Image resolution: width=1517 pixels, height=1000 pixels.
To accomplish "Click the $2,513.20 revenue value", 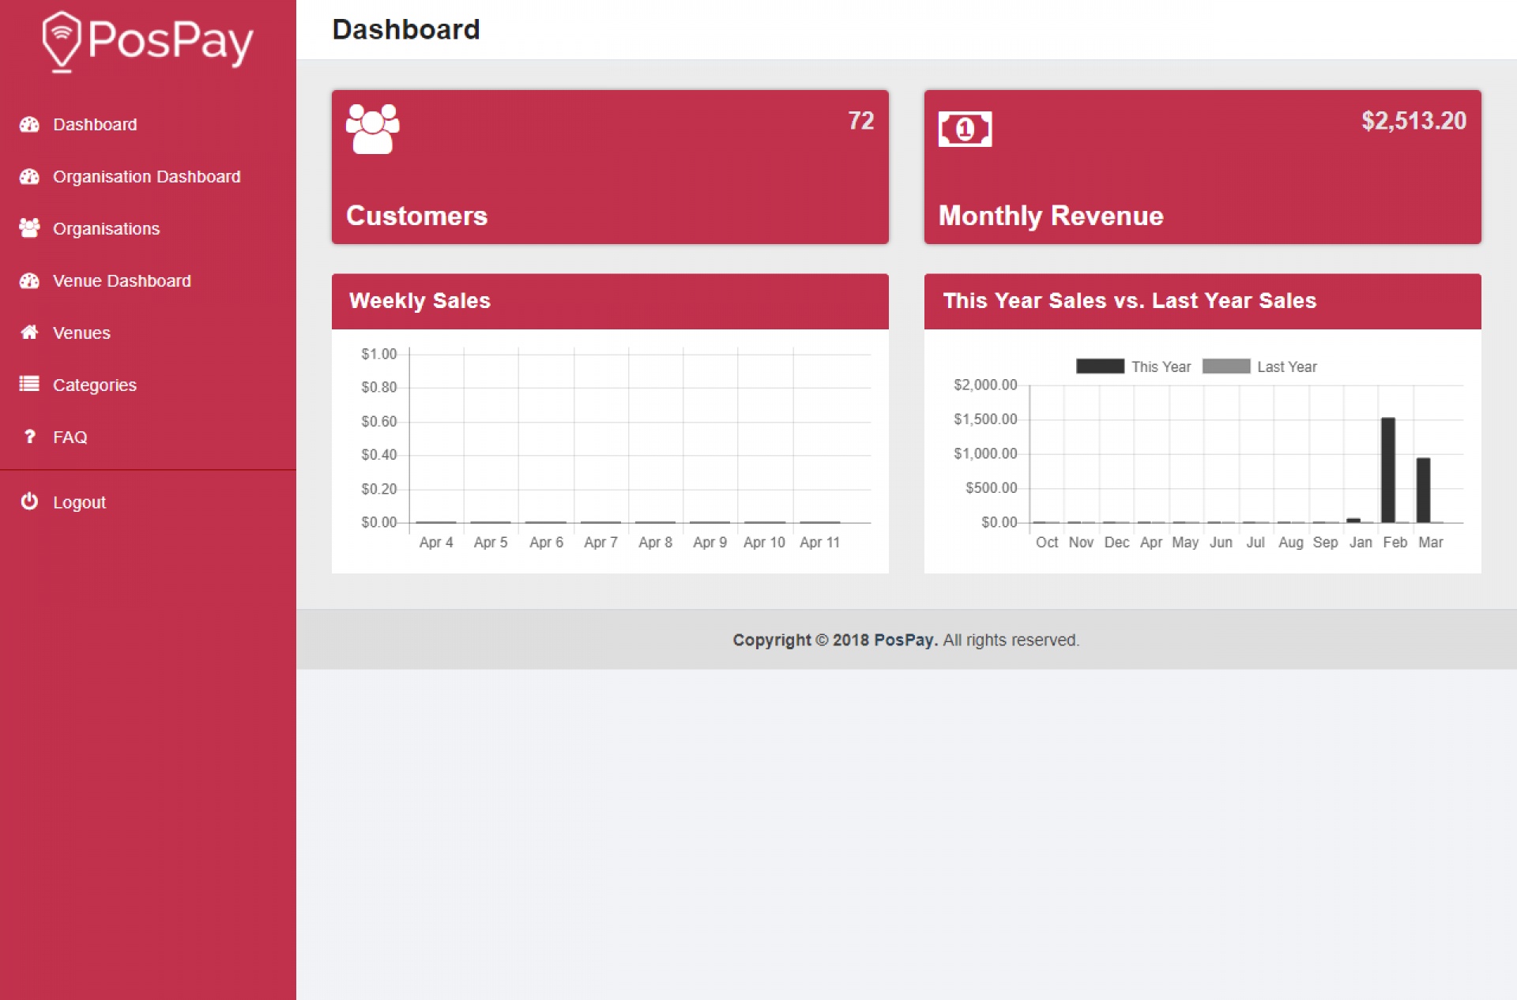I will pos(1413,121).
